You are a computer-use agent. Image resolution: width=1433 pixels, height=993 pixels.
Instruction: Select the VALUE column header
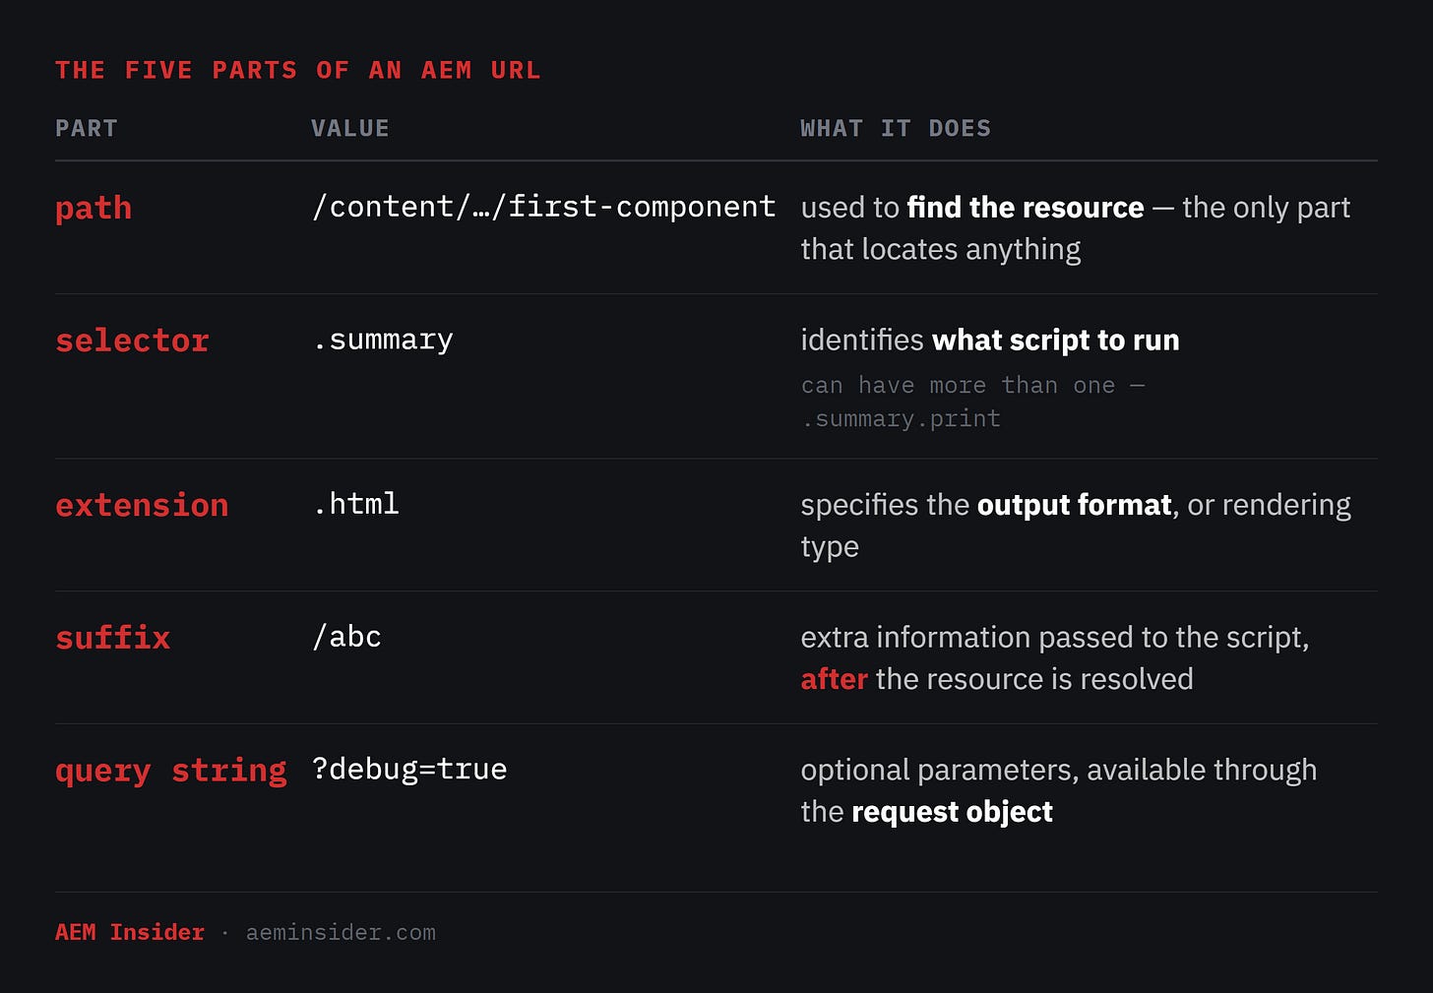coord(350,129)
